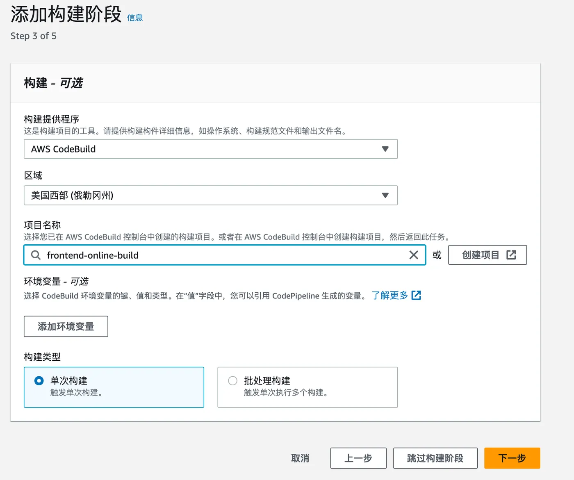Open the AWS CodeBuild provider selector

(205, 149)
